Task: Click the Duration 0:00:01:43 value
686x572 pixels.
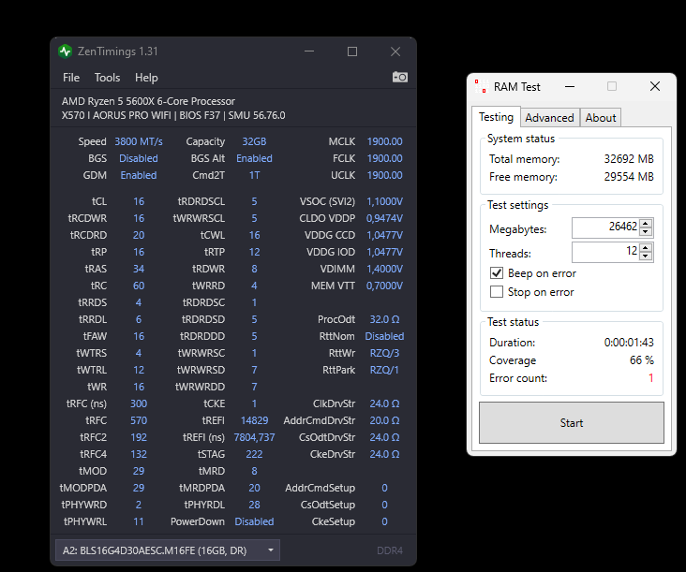Action: click(x=629, y=342)
